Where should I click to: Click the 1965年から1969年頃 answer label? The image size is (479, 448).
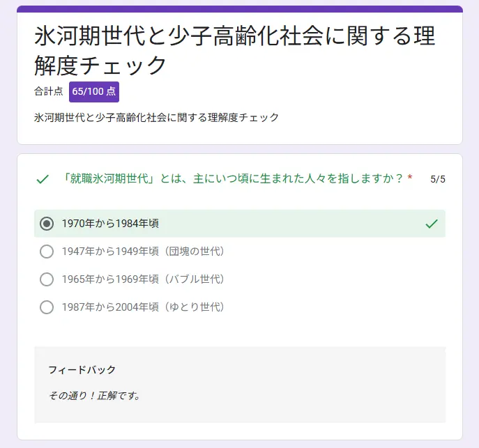(144, 279)
